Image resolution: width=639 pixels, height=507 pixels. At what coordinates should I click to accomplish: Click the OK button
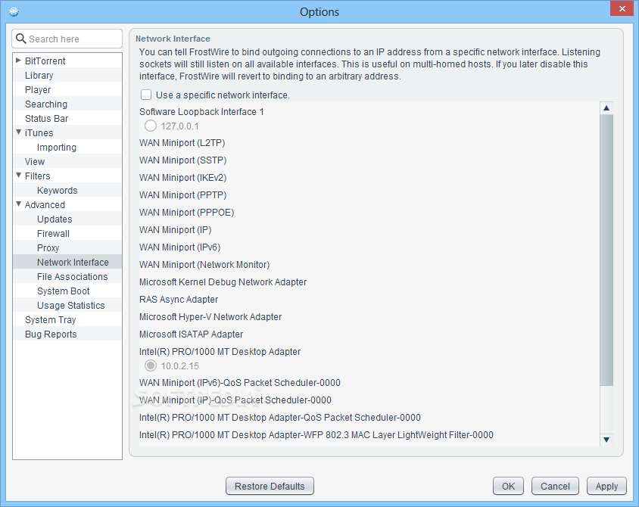508,487
